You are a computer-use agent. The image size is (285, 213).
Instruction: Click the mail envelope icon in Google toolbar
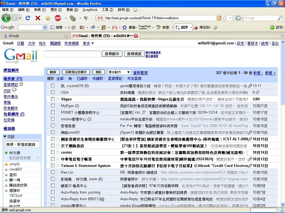(x=114, y=27)
